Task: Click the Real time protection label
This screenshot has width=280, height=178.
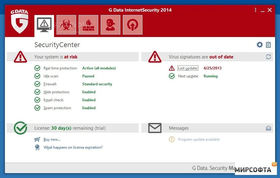Action: coord(60,68)
